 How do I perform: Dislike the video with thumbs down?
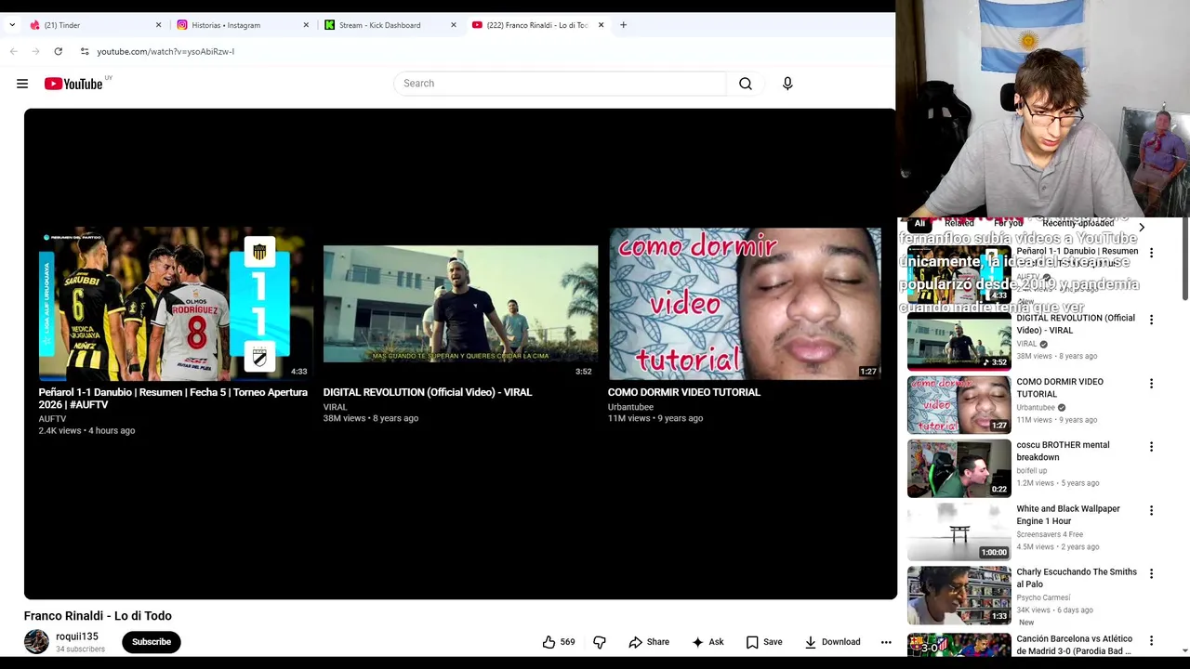pos(600,642)
